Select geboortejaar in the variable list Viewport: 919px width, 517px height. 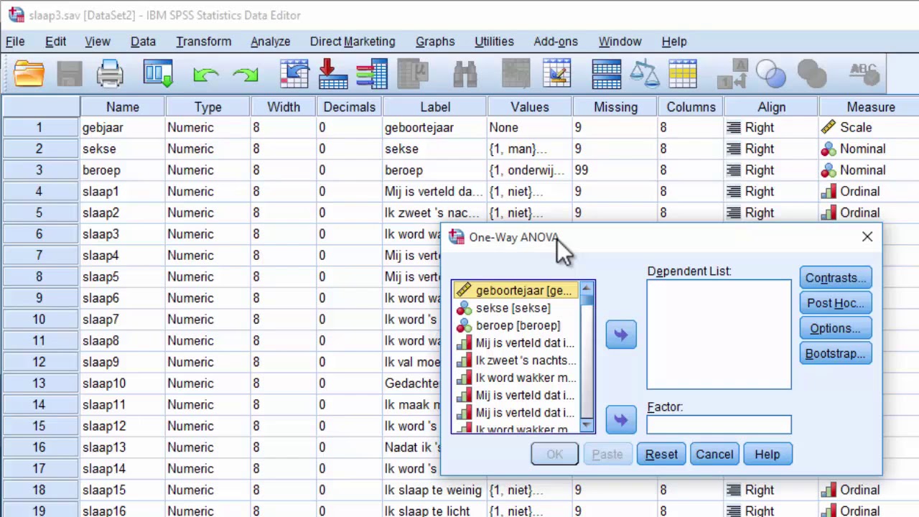[516, 290]
